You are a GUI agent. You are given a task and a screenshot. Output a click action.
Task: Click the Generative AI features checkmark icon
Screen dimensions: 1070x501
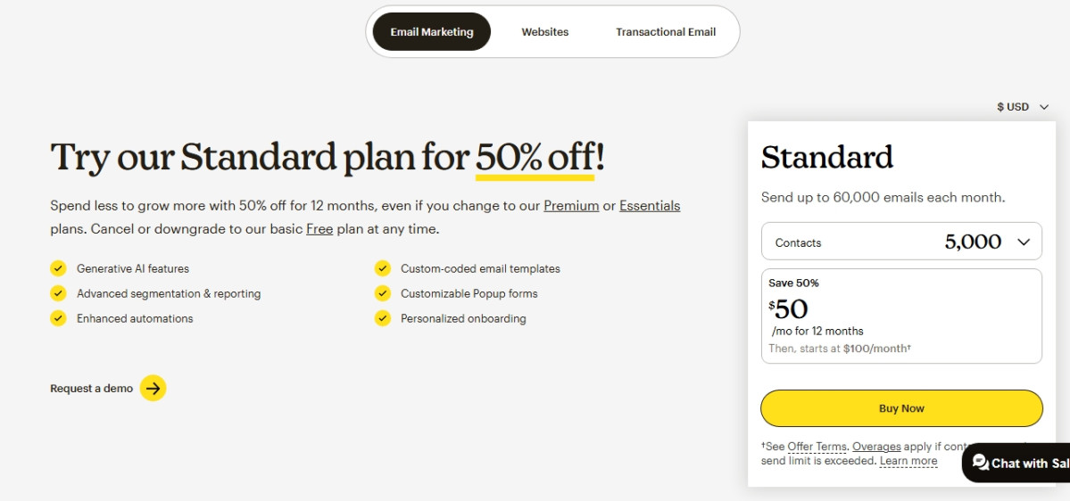pyautogui.click(x=58, y=268)
